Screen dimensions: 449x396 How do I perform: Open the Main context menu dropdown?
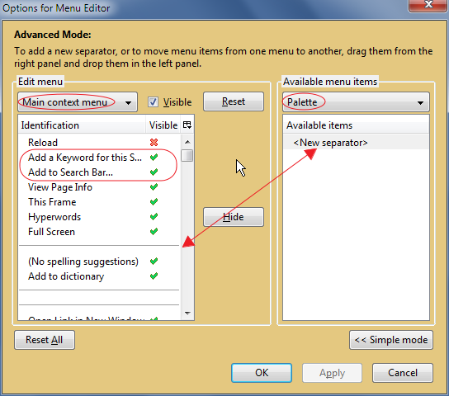(78, 101)
